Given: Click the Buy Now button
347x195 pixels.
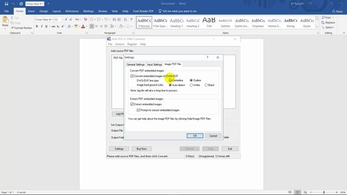Looking at the screenshot, I should click(142, 149).
